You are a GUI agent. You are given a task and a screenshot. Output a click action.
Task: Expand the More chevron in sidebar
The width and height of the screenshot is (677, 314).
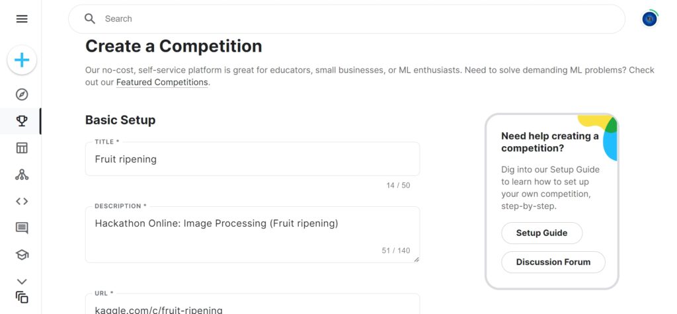[22, 281]
